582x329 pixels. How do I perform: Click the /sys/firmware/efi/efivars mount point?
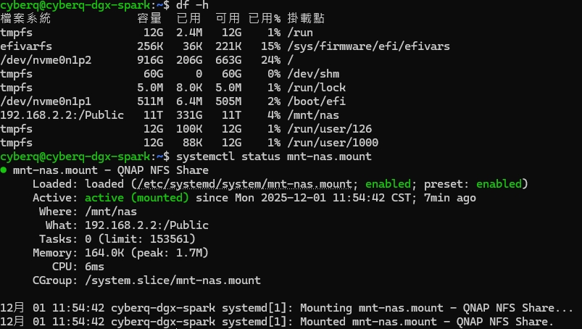pyautogui.click(x=368, y=46)
